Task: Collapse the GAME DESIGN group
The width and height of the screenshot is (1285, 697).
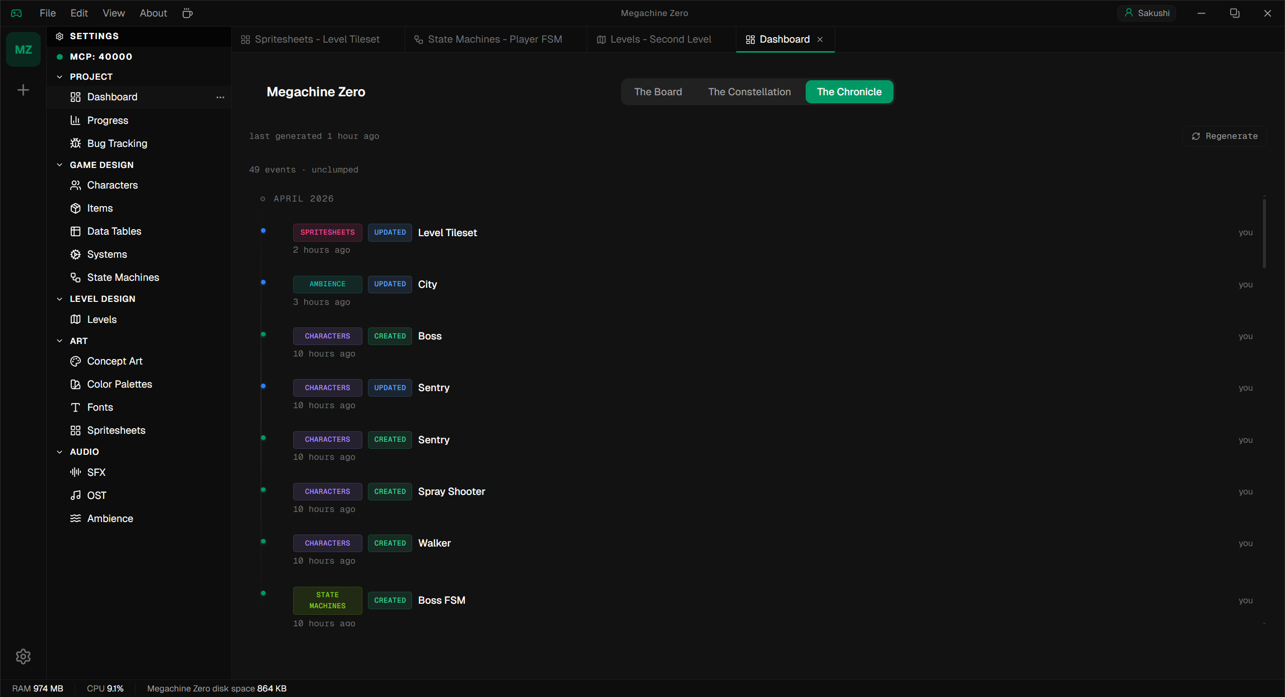Action: tap(59, 165)
